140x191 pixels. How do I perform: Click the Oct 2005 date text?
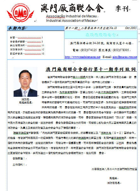131,28
